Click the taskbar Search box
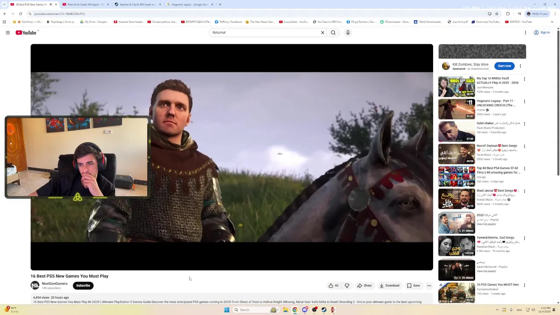Viewport: 560px width, 315px height. tap(256, 310)
